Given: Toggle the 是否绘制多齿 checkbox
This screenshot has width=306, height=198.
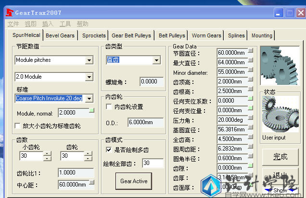Looking at the screenshot, I should coord(109,150).
